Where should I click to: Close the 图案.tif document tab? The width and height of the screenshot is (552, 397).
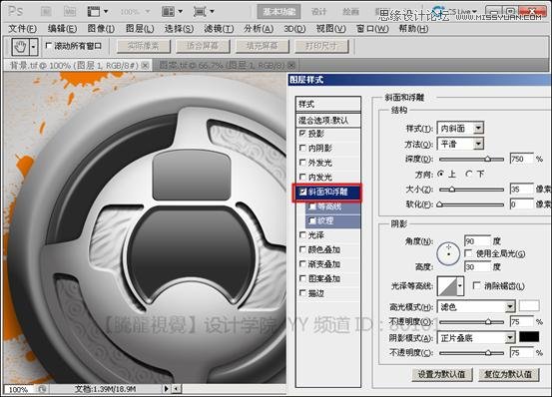click(x=291, y=65)
